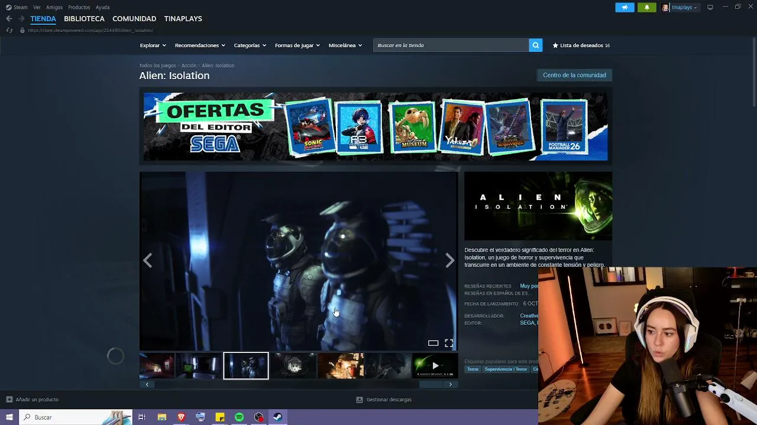Show previous screenshot with the left arrow
The width and height of the screenshot is (757, 425).
pyautogui.click(x=147, y=260)
